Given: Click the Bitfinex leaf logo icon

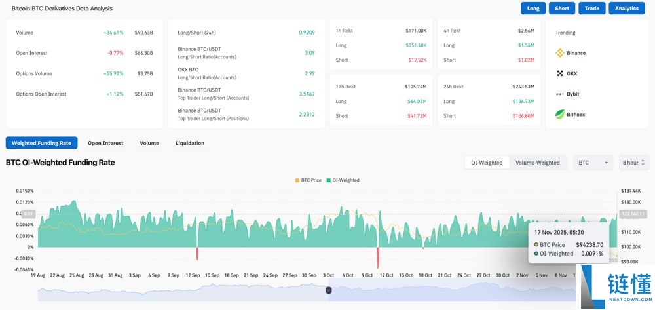Looking at the screenshot, I should 560,115.
